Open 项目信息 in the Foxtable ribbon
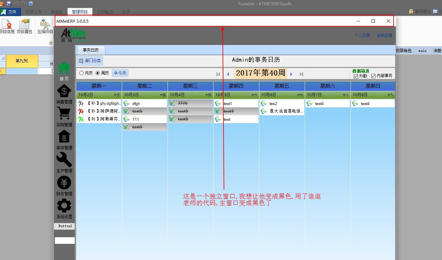The height and width of the screenshot is (260, 442). pyautogui.click(x=7, y=27)
